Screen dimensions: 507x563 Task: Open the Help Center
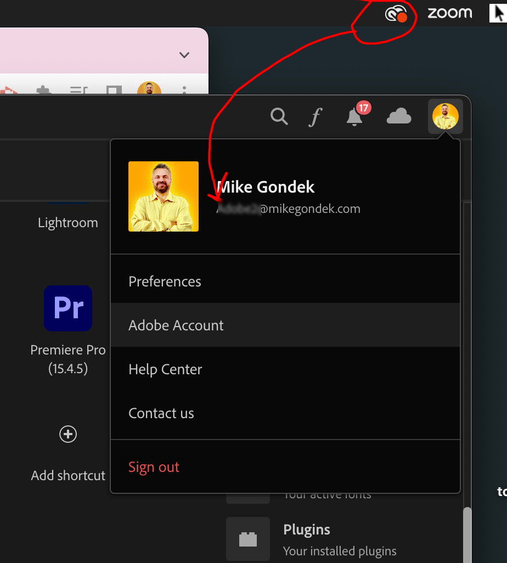(x=165, y=369)
